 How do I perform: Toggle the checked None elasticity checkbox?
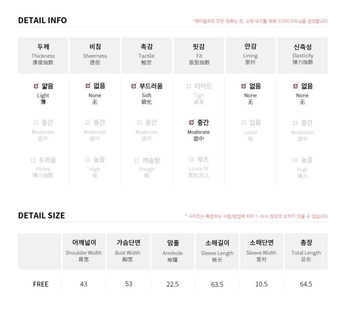point(296,86)
